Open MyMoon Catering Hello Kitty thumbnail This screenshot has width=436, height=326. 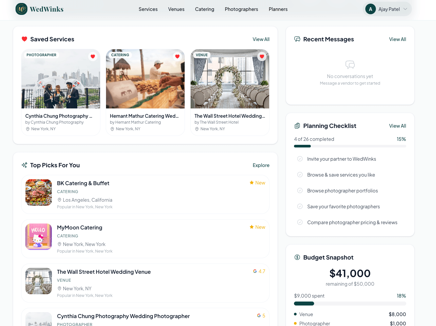point(39,237)
